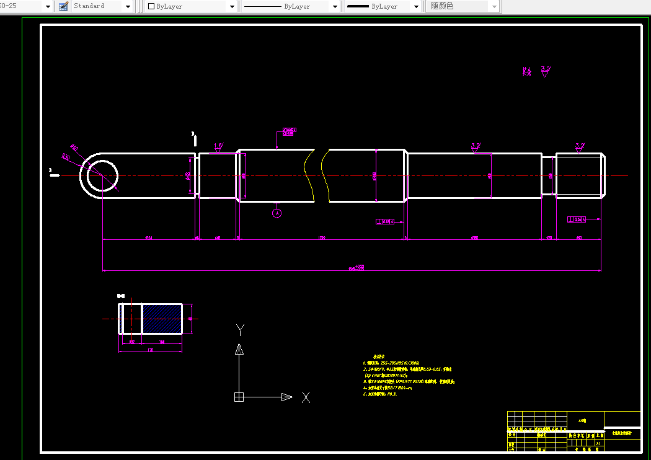Image resolution: width=651 pixels, height=460 pixels.
Task: Select the overall length dimension text
Action: click(x=356, y=268)
